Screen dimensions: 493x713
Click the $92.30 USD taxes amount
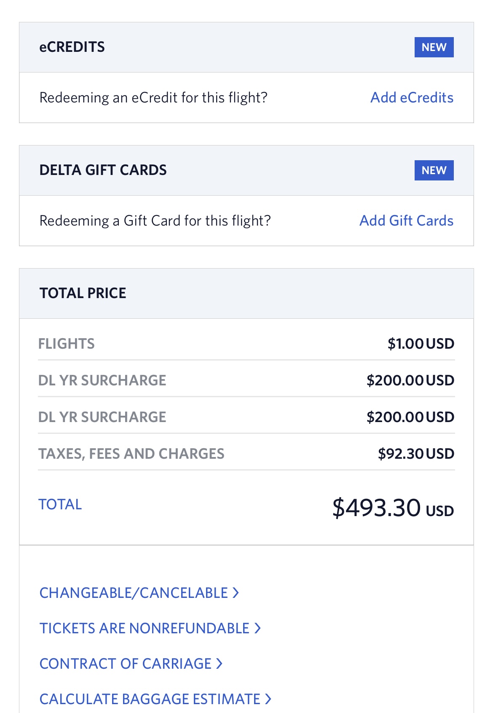click(416, 454)
